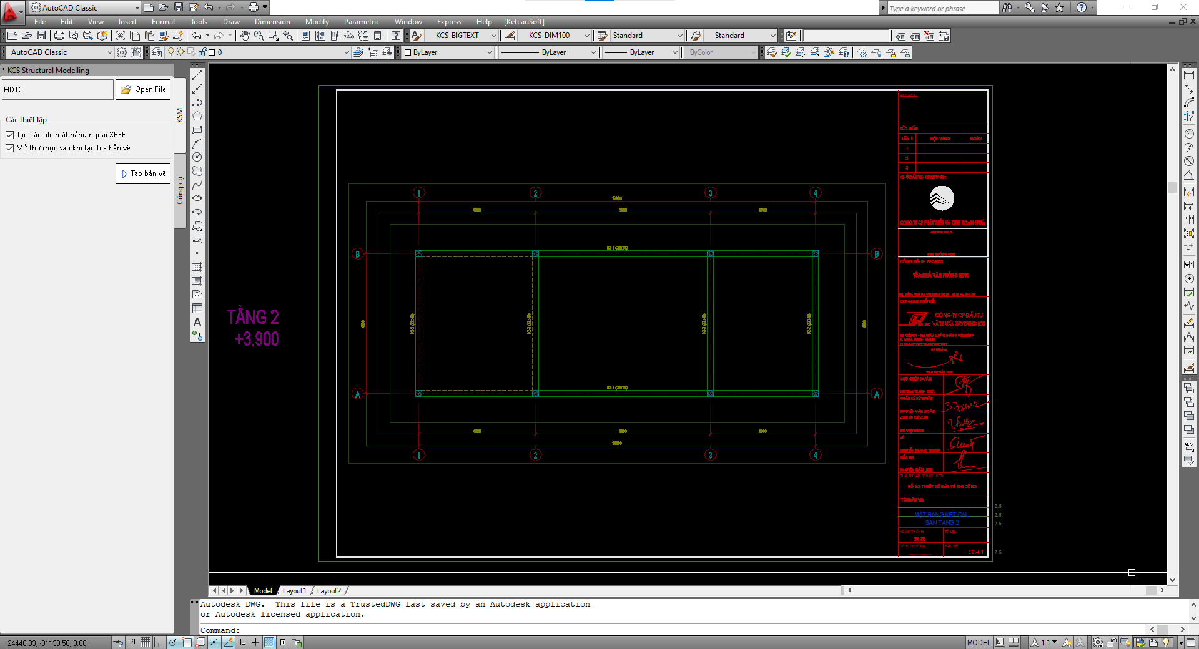Image resolution: width=1199 pixels, height=649 pixels.
Task: Toggle Object Snap in status bar
Action: coord(187,642)
